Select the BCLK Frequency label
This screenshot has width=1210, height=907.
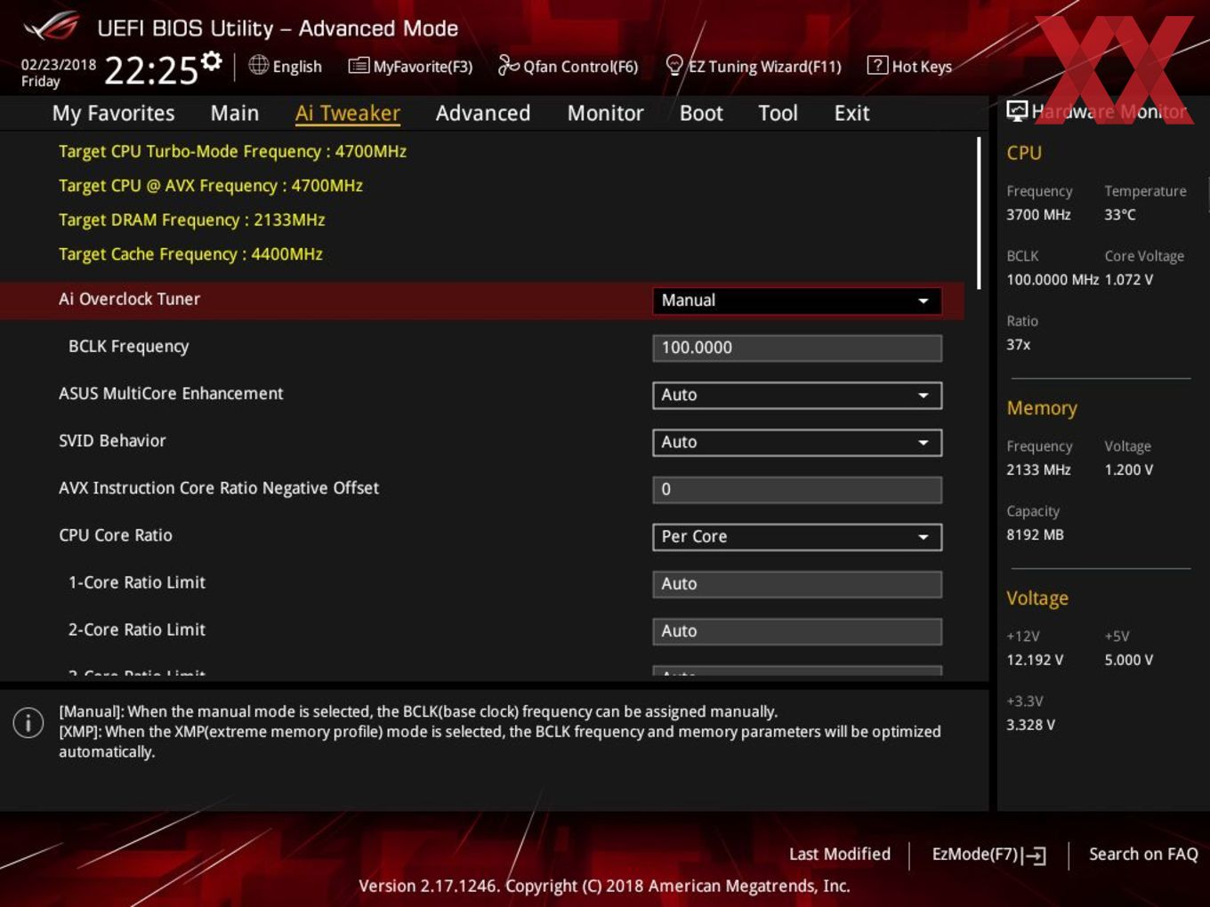128,346
